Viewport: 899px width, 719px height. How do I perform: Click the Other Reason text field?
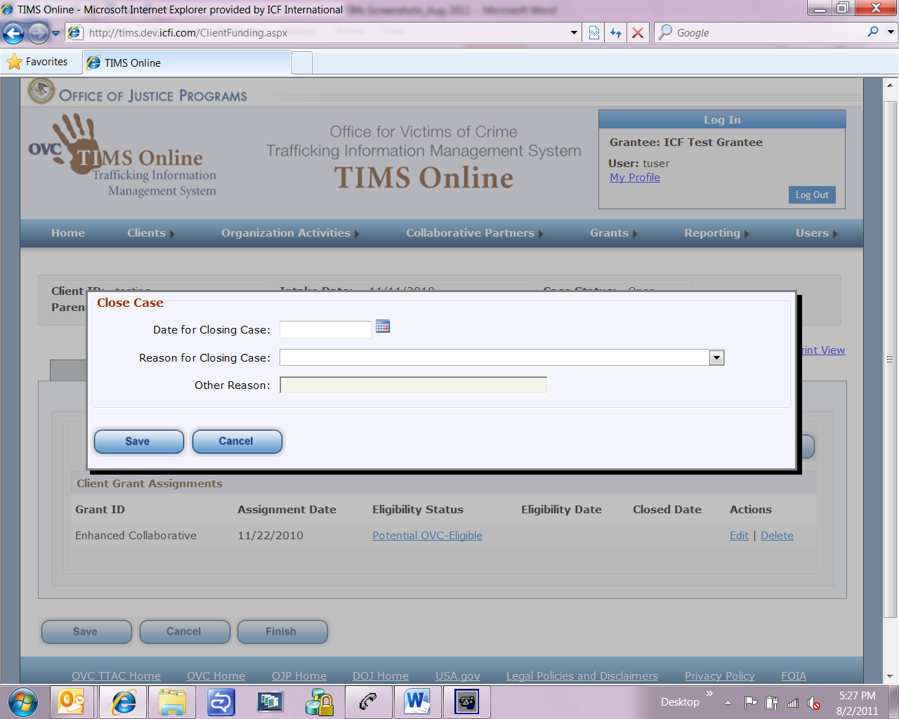[413, 385]
